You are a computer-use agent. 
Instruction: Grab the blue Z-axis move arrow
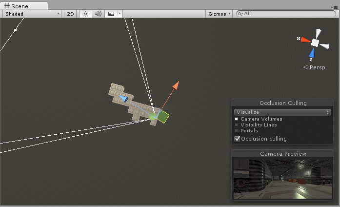(x=123, y=99)
